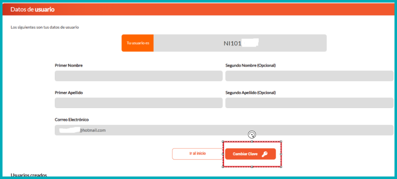Click the circular rotation handle above the red box
The image size is (397, 179).
[252, 135]
